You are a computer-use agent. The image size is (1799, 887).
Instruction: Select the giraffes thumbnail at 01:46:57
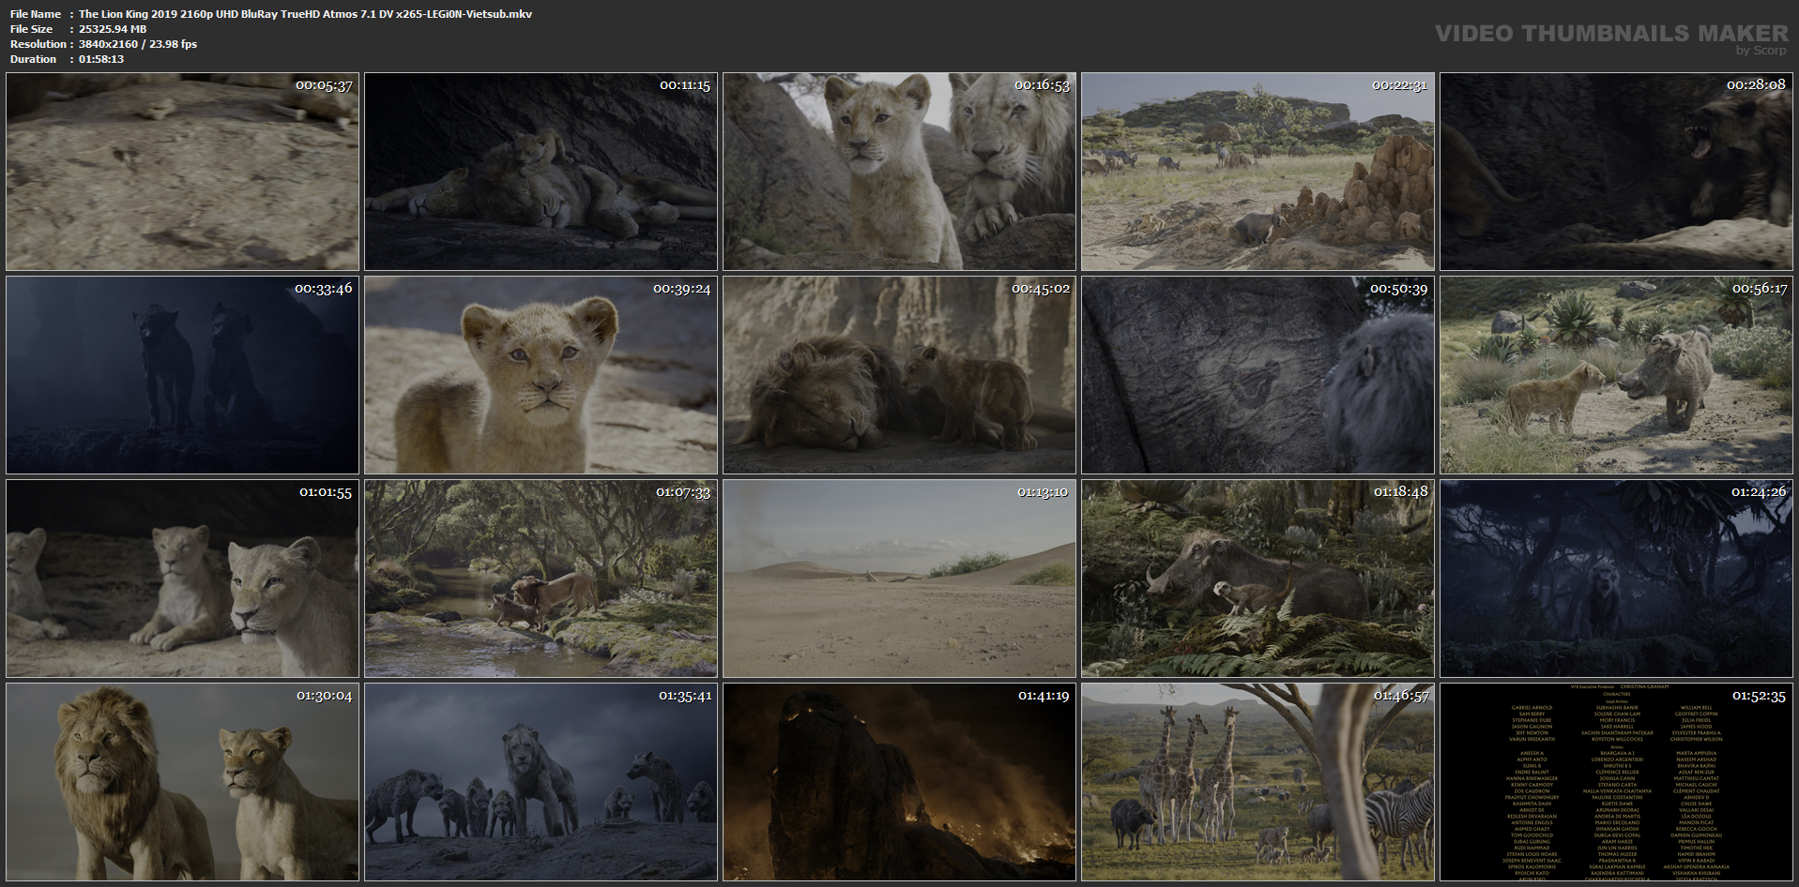(x=1258, y=782)
